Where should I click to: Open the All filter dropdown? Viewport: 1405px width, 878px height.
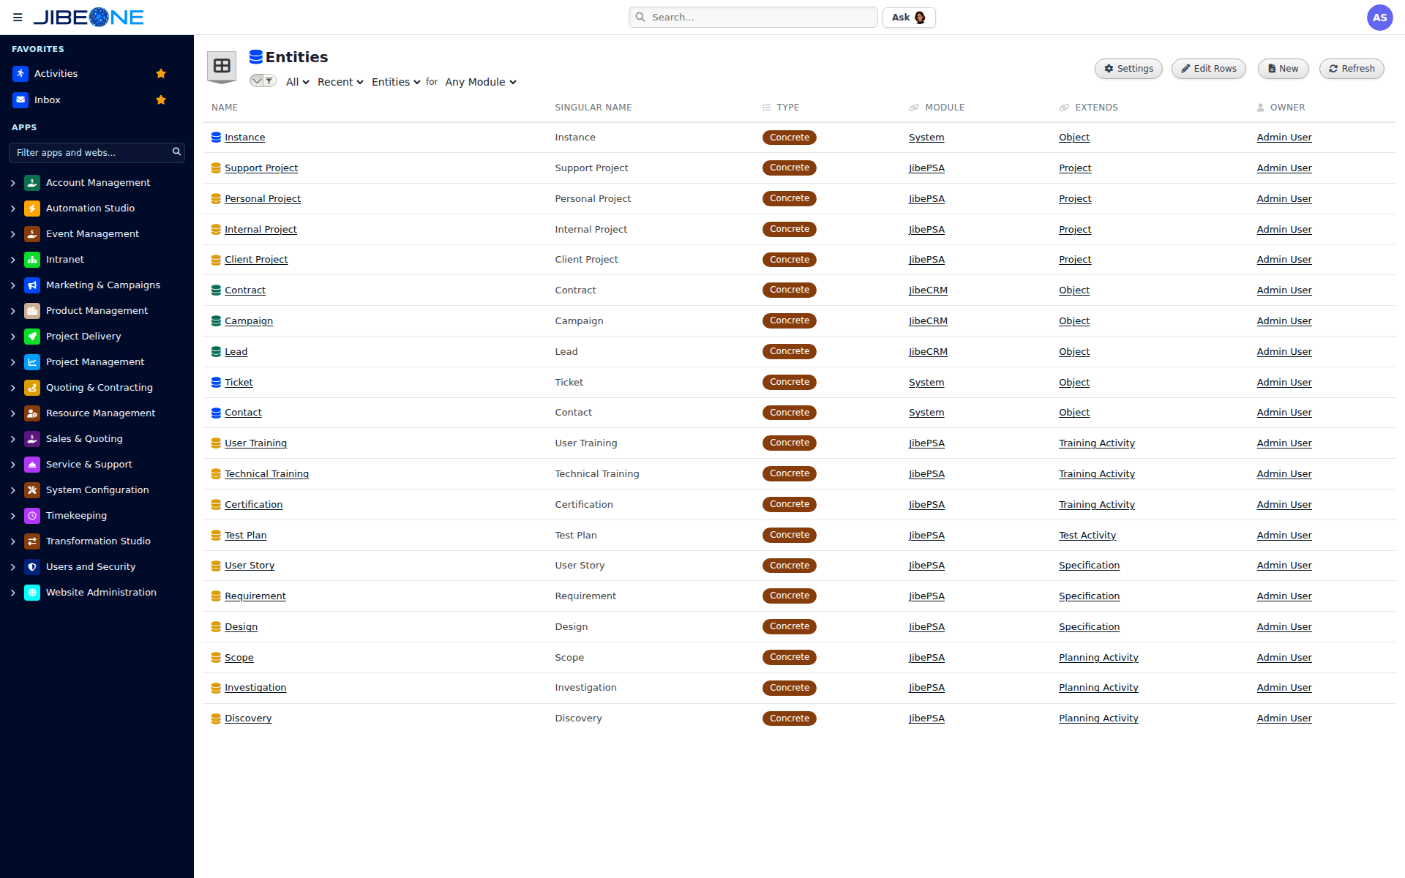297,82
